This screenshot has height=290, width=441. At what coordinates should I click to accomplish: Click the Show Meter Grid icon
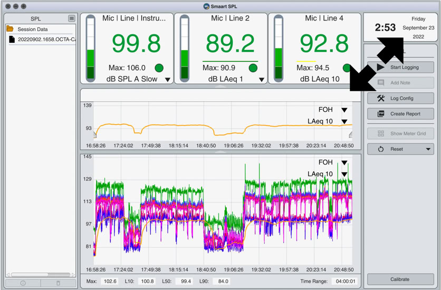[x=381, y=133]
